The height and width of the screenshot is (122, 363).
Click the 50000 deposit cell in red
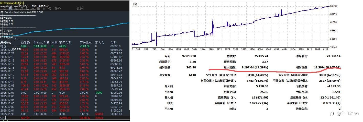coord(99,114)
